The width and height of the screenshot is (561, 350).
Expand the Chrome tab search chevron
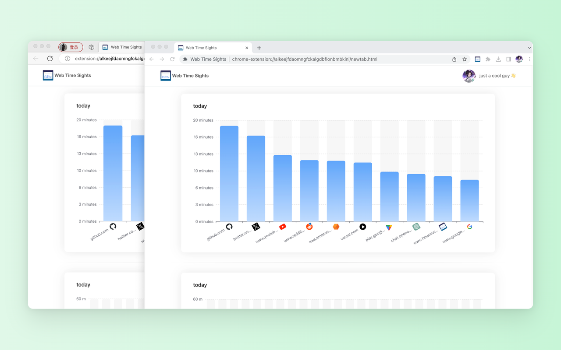(529, 48)
